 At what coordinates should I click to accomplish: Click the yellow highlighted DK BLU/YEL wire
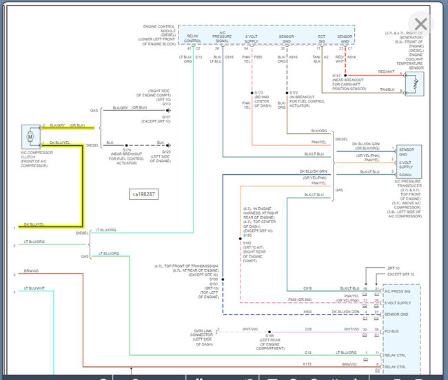click(x=82, y=186)
